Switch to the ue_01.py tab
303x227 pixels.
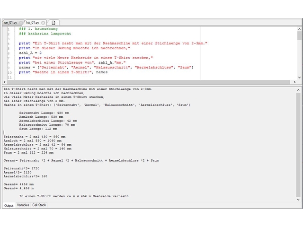[10, 23]
